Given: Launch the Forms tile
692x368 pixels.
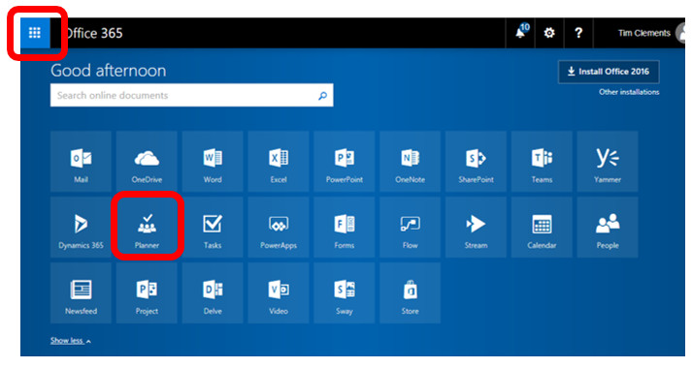Looking at the screenshot, I should [x=345, y=228].
